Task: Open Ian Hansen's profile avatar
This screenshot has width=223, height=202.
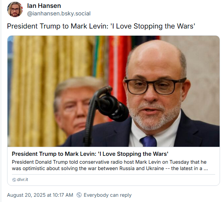Action: click(15, 9)
